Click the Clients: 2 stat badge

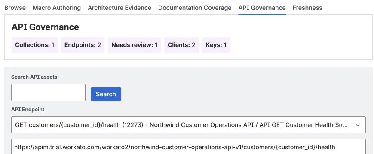(x=181, y=45)
